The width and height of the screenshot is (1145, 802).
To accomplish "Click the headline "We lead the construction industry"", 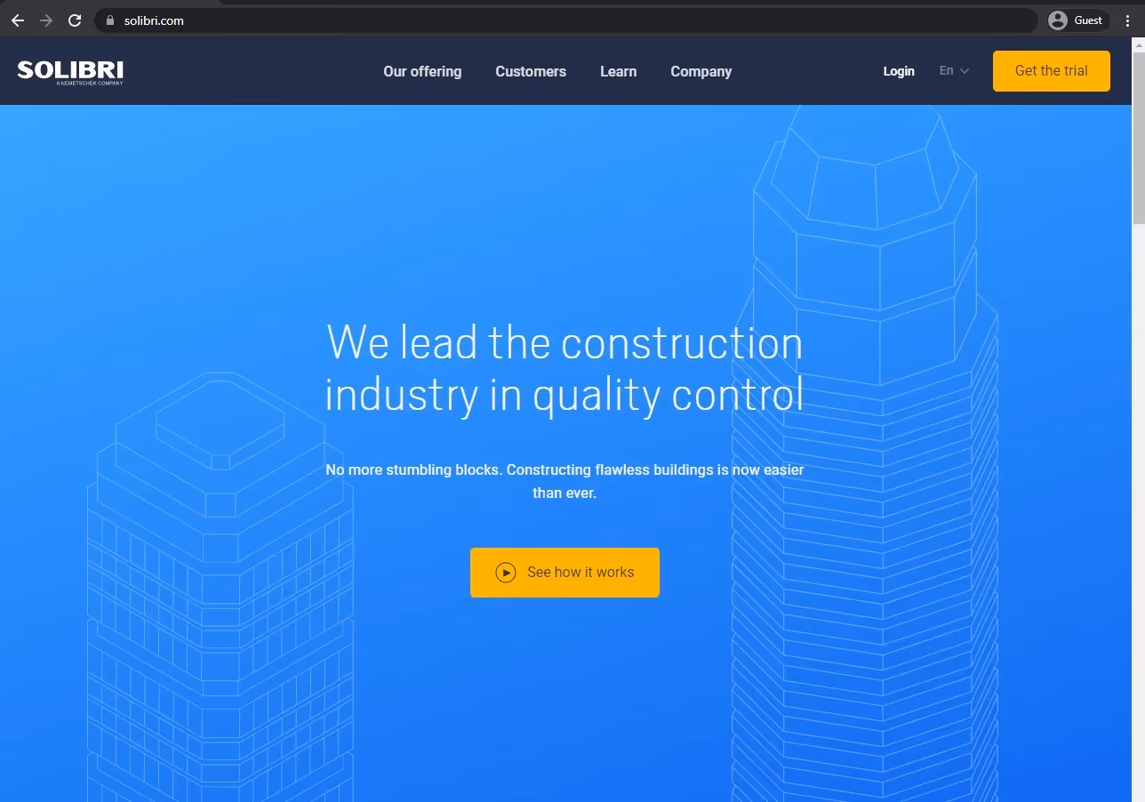I will (x=564, y=369).
